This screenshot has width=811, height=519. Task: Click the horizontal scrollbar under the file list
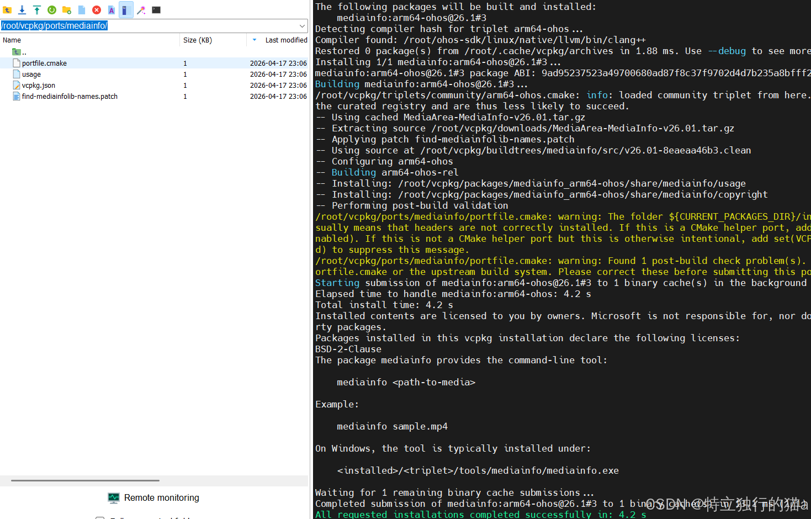(86, 480)
